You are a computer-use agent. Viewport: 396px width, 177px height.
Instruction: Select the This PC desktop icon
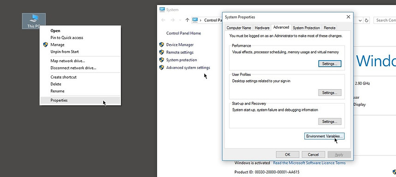point(34,21)
